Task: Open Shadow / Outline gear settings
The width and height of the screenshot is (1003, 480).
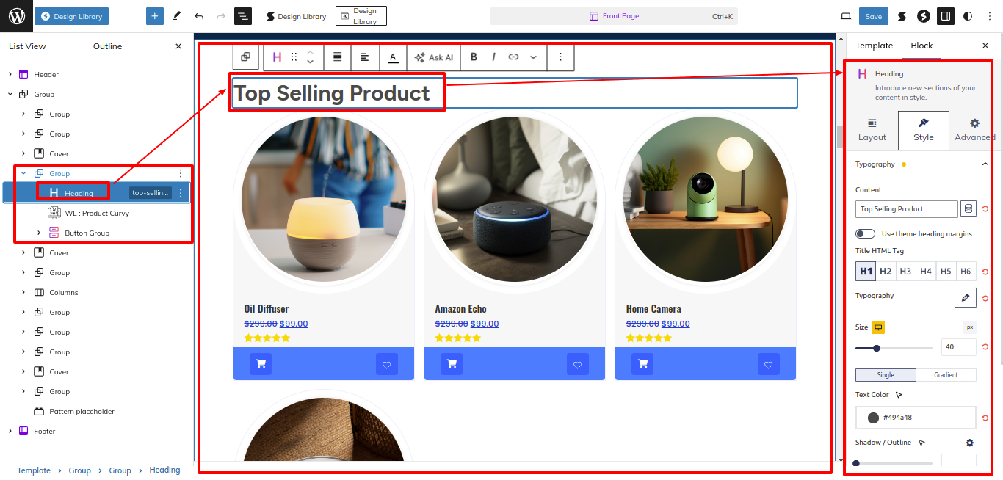Action: click(970, 443)
